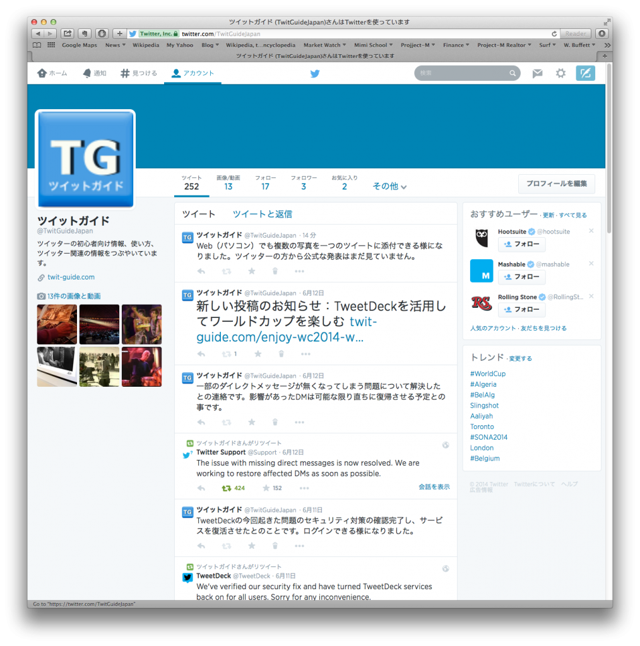
Task: Click the search magnifier icon
Action: (513, 73)
